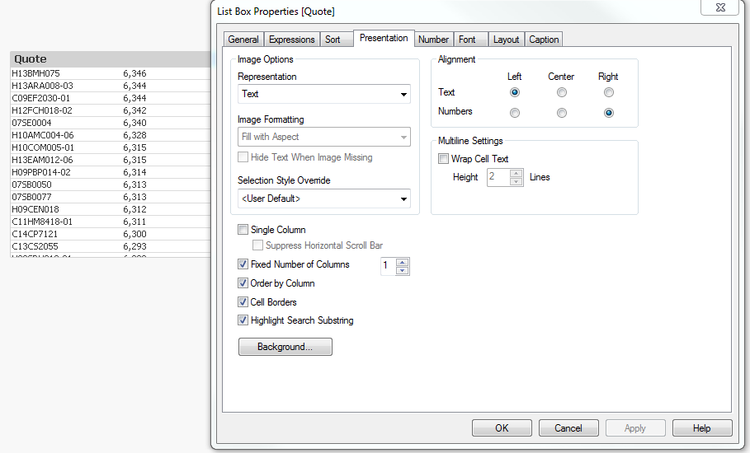Uncheck Fixed Number of Columns
The height and width of the screenshot is (453, 750).
(243, 264)
